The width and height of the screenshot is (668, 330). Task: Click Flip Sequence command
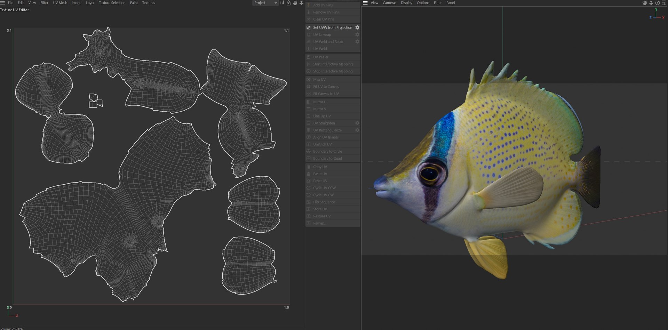[x=333, y=202]
